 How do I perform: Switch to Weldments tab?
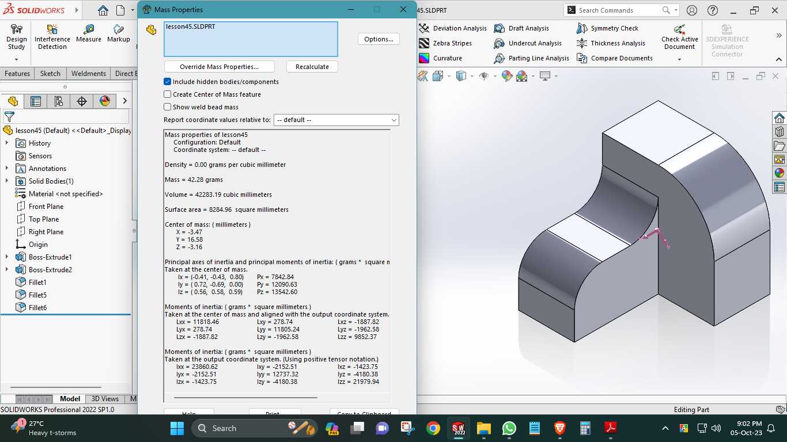[x=89, y=74]
